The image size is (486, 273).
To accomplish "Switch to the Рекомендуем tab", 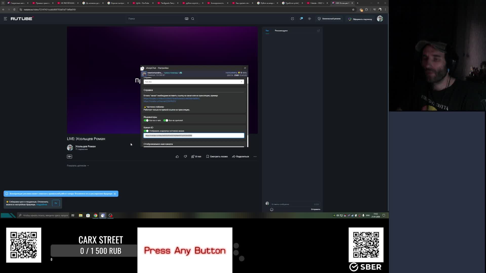I will [281, 31].
